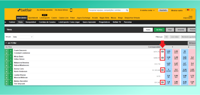
Task: Open Matteo Berrettini match
Action: 21,81
